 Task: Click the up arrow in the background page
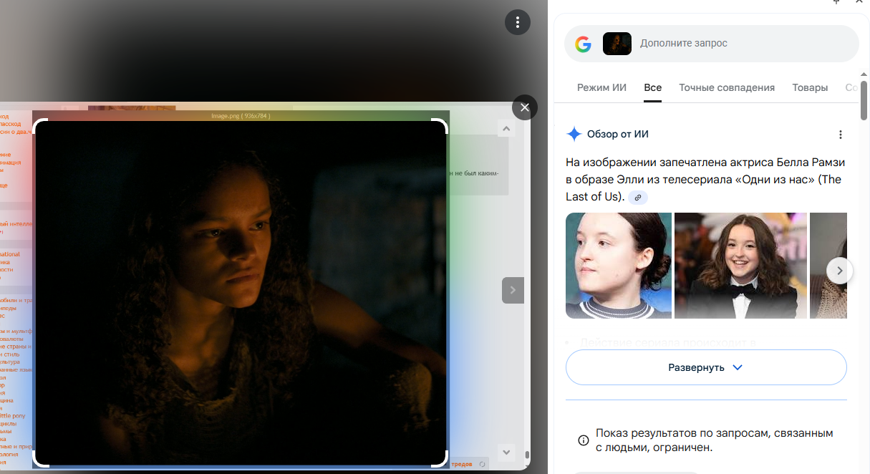pyautogui.click(x=506, y=129)
